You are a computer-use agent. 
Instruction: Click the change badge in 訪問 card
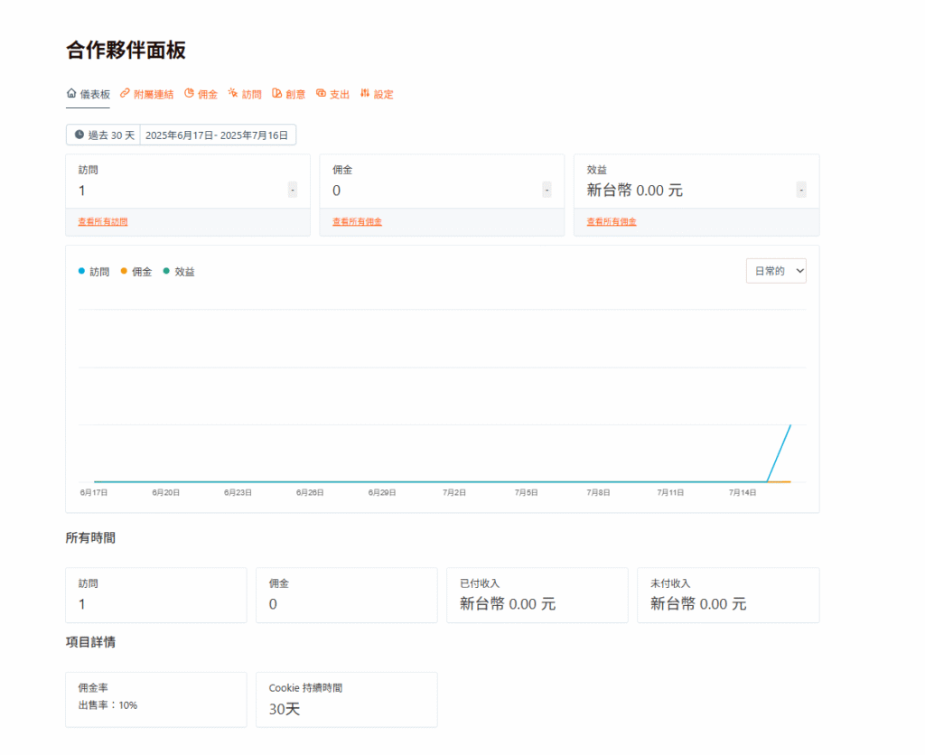pos(293,190)
